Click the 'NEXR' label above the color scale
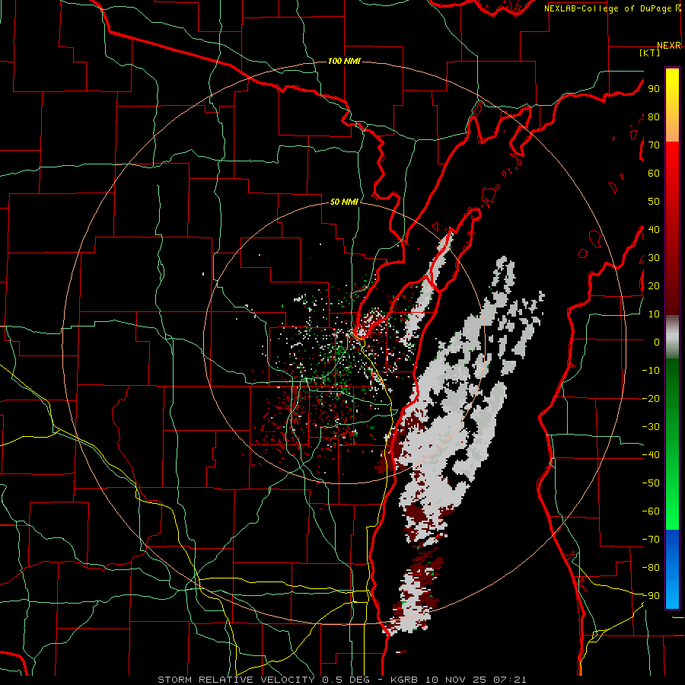Viewport: 685px width, 685px height. point(669,46)
